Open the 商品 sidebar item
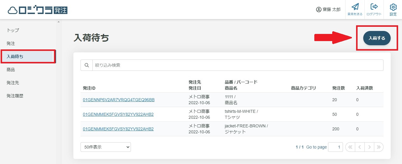 pos(11,70)
